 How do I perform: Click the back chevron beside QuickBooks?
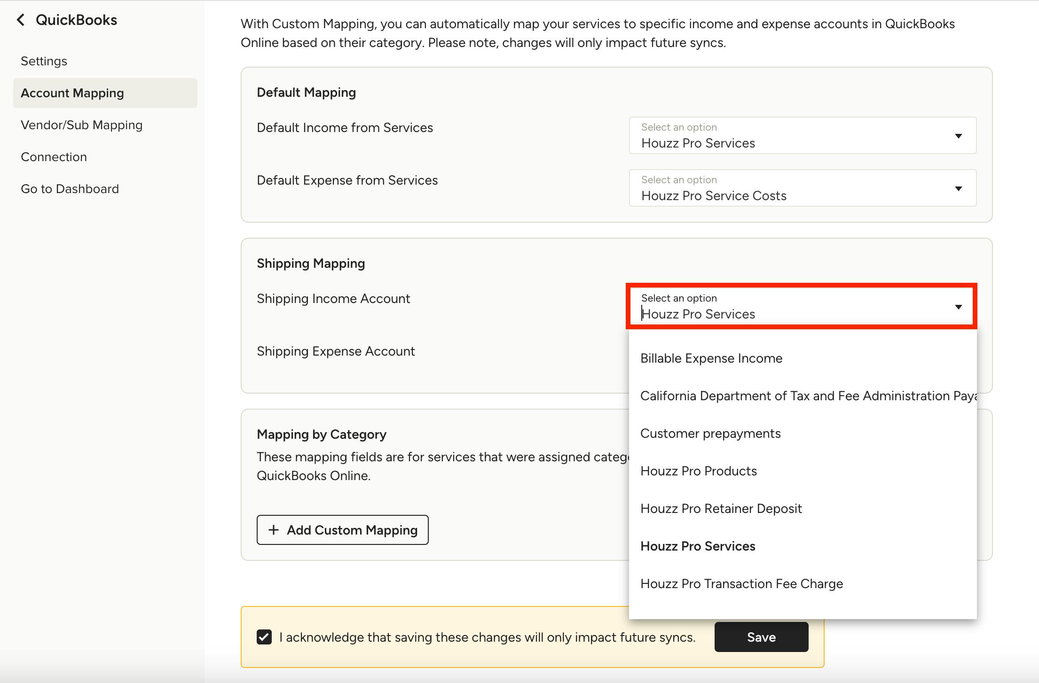[x=21, y=20]
